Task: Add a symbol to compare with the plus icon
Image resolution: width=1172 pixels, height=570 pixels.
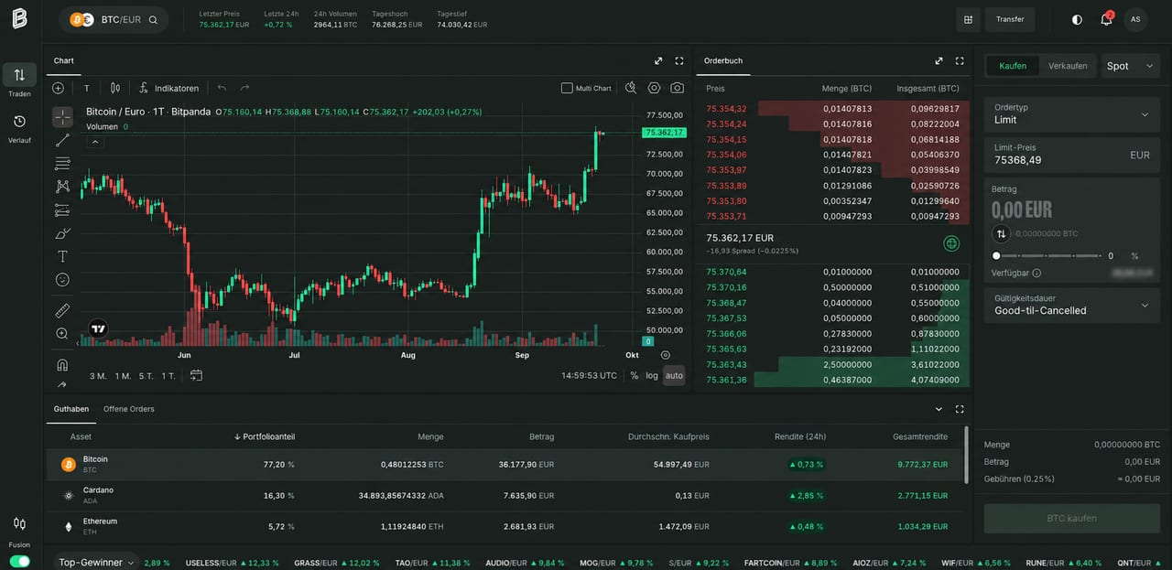Action: pos(59,88)
